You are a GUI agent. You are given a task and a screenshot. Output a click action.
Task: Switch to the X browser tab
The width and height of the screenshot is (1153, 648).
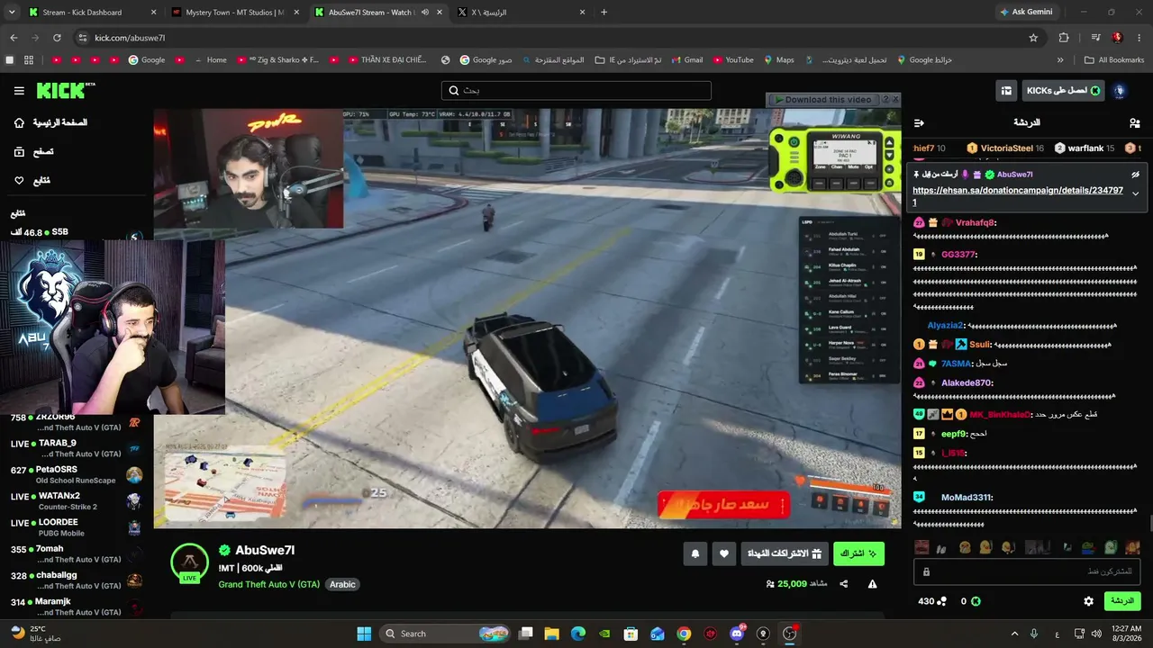[521, 13]
